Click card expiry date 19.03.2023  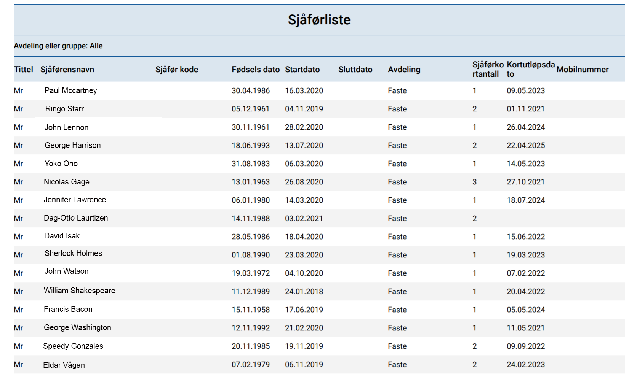(526, 255)
